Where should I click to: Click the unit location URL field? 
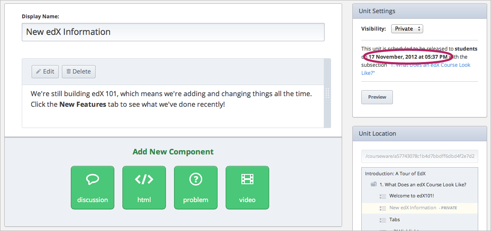click(x=420, y=156)
